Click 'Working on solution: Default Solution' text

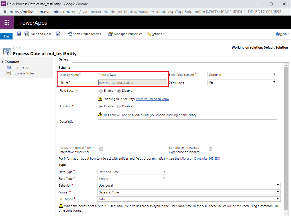coord(260,47)
